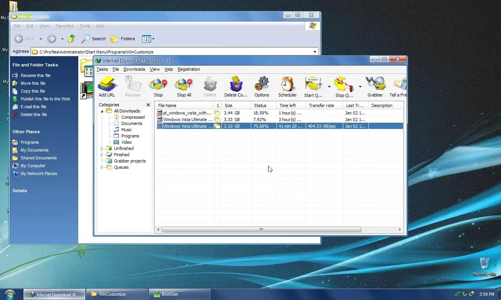Screen dimensions: 501x300
Task: Open Start Queue dropdown arrow
Action: 329,87
